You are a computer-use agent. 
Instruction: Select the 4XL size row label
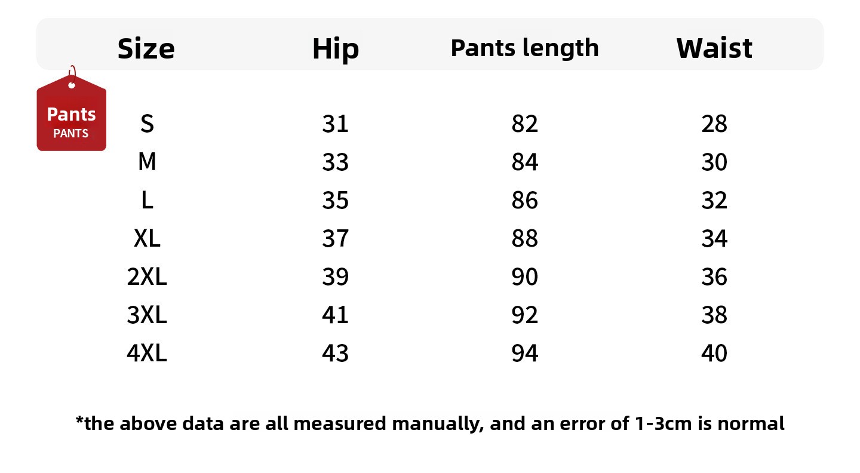coord(147,354)
